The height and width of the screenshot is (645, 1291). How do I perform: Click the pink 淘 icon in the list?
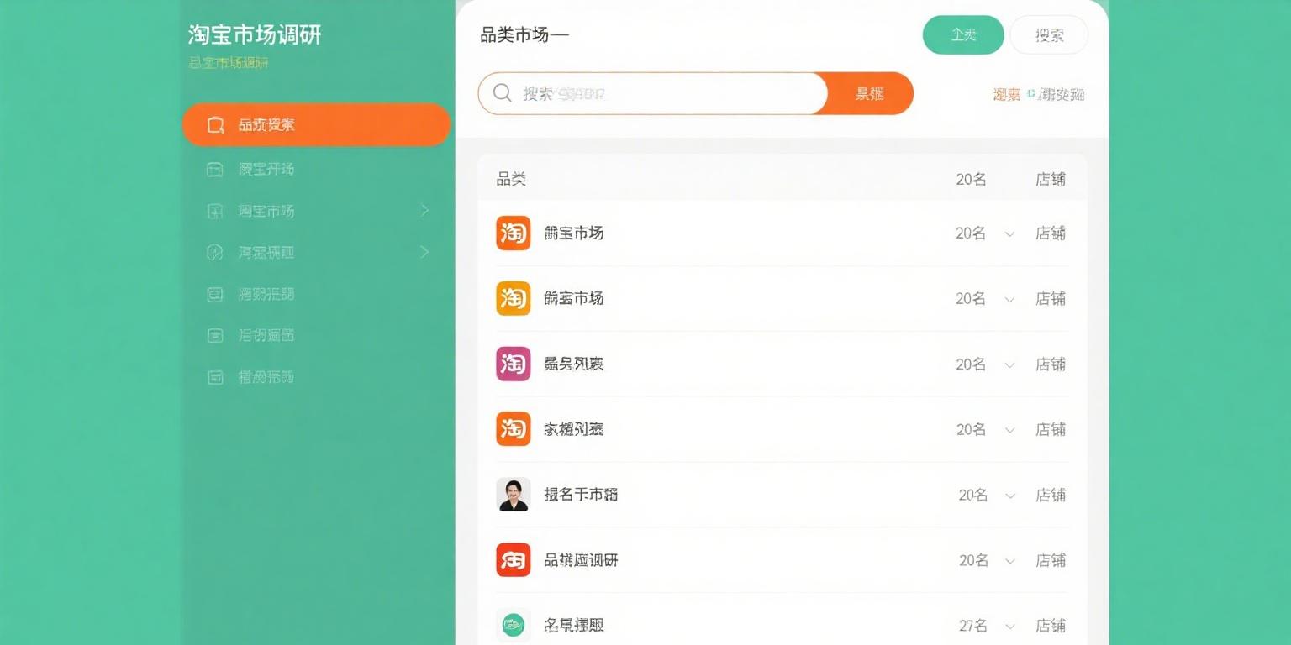click(513, 364)
